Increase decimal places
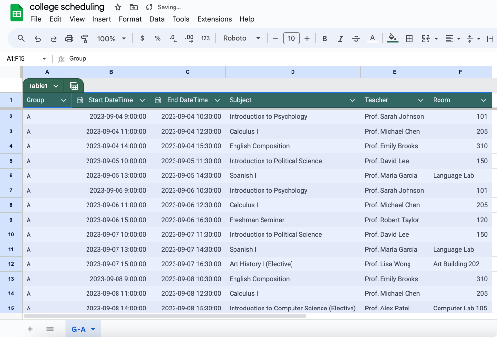497x337 pixels. [189, 38]
